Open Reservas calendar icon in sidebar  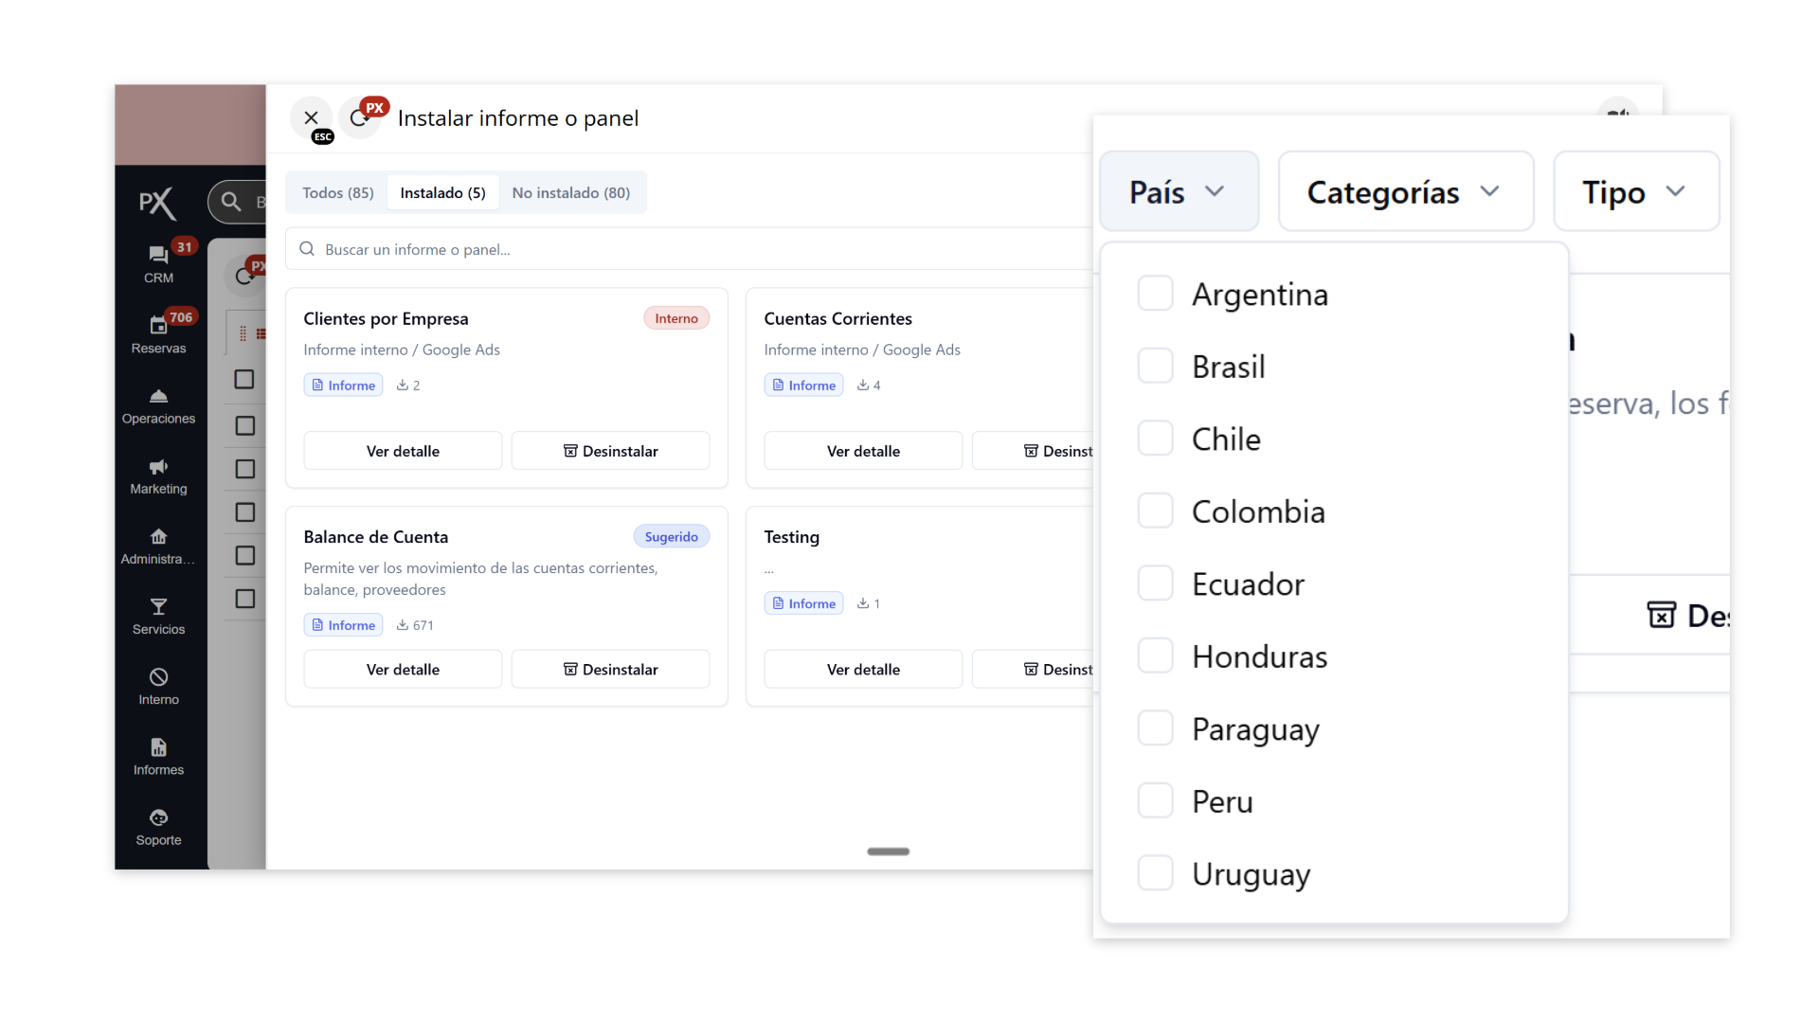158,326
